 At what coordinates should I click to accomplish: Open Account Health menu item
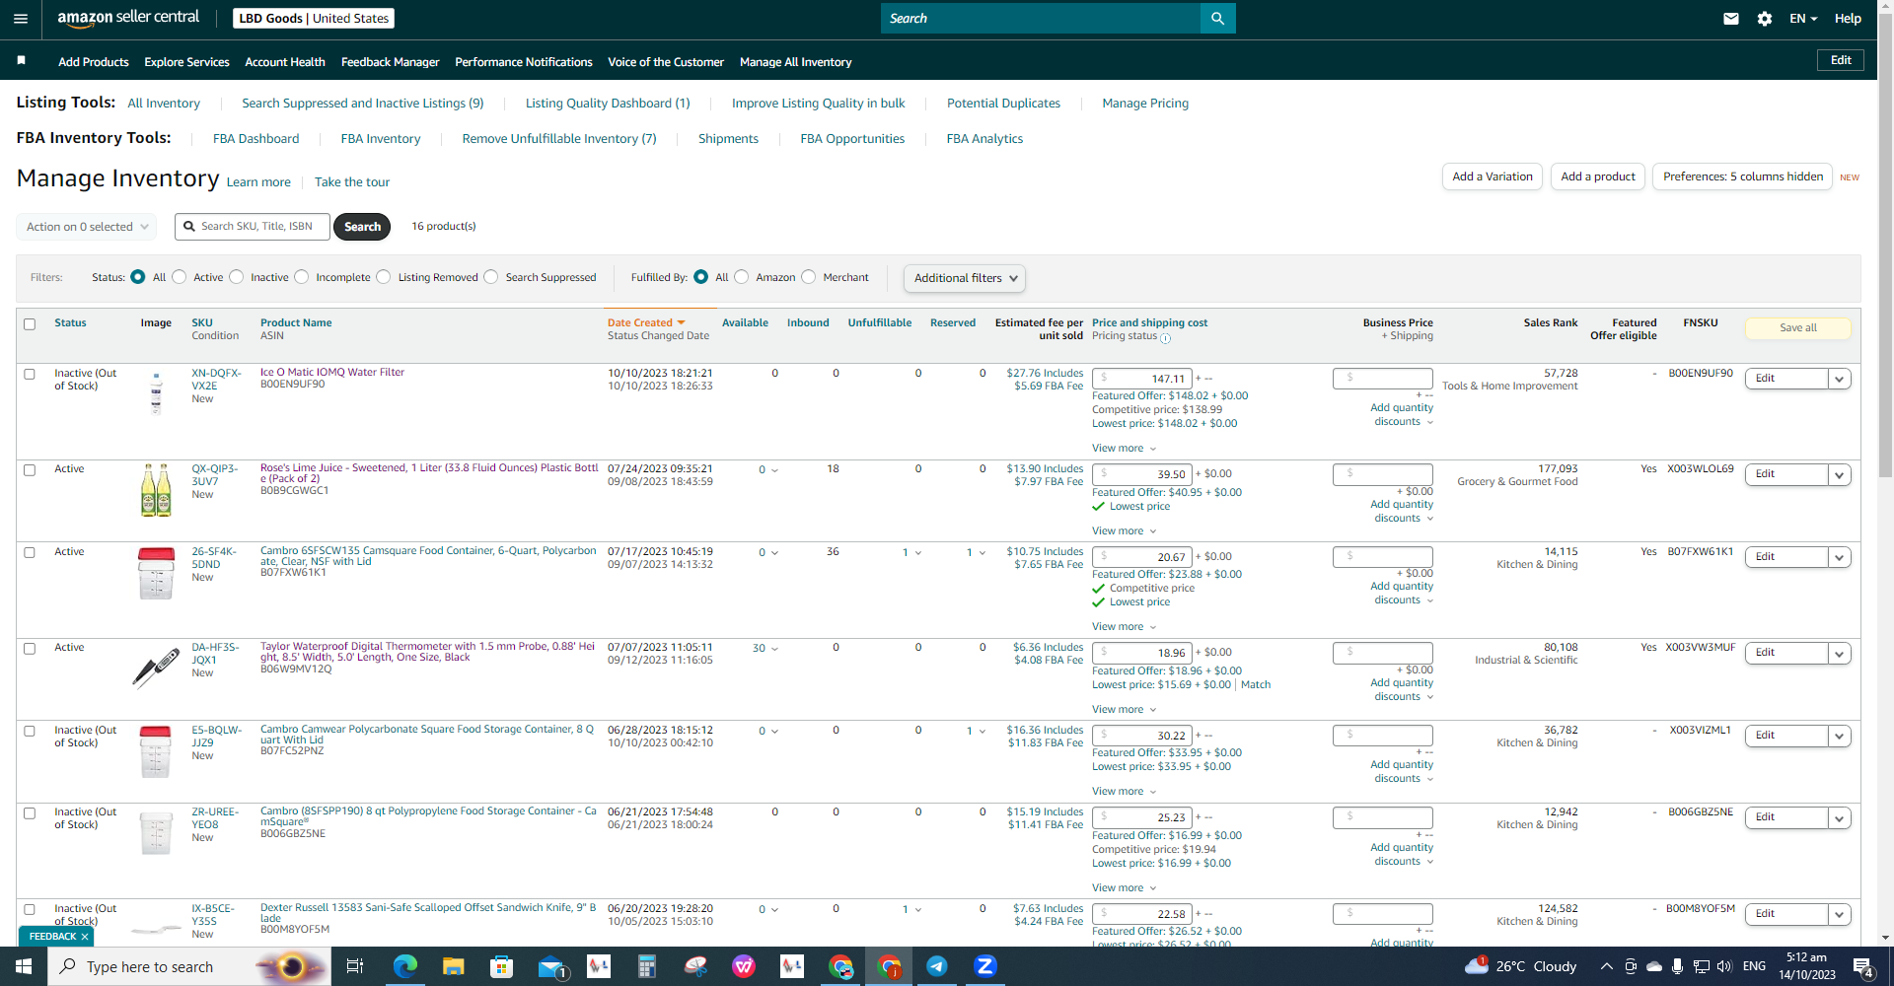pyautogui.click(x=285, y=62)
